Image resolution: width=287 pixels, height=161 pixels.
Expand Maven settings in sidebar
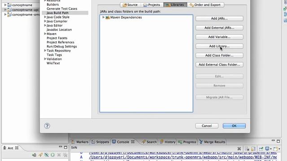pyautogui.click(x=45, y=34)
